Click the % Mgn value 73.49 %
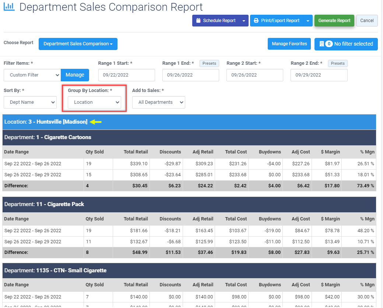 [365, 186]
